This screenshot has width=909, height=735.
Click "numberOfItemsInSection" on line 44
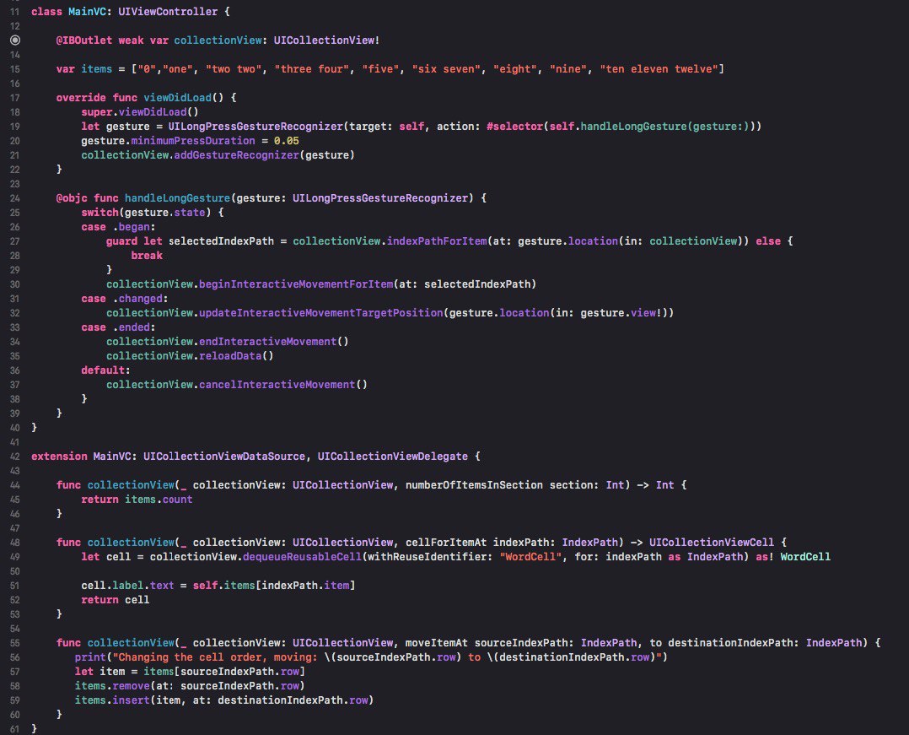(474, 485)
